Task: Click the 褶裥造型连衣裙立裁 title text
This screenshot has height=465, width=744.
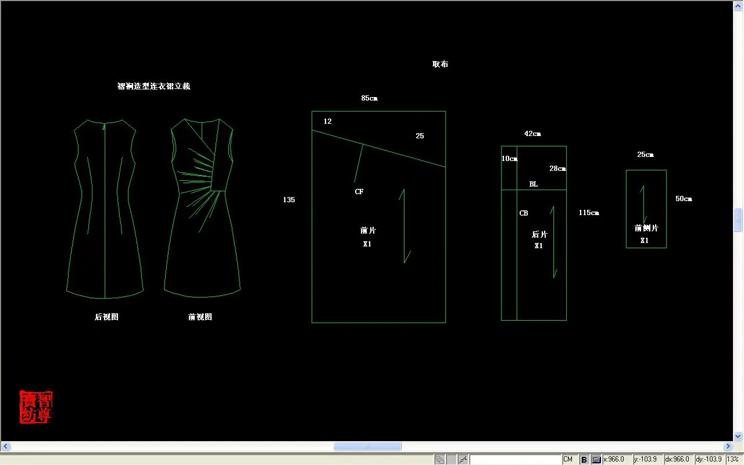Action: tap(154, 86)
